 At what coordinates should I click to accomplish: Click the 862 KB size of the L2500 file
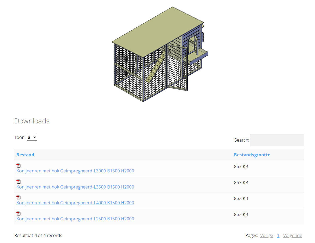point(241,214)
